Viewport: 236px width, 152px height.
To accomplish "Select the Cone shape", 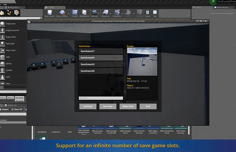I will click(x=13, y=77).
